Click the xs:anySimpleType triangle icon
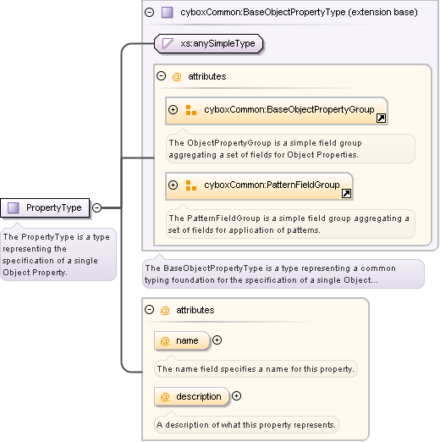440x442 pixels. pyautogui.click(x=168, y=43)
